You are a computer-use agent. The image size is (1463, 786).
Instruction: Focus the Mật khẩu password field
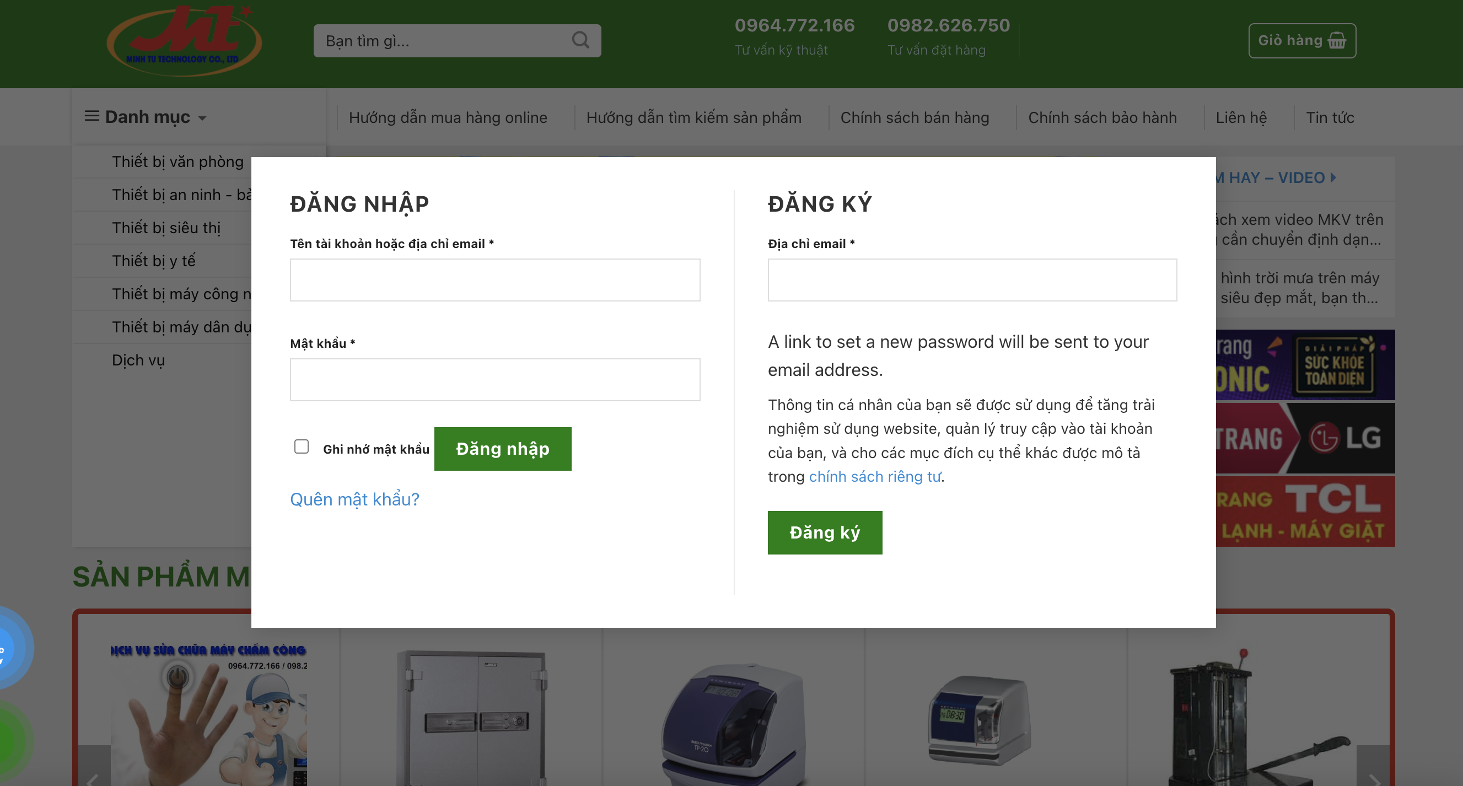coord(494,379)
